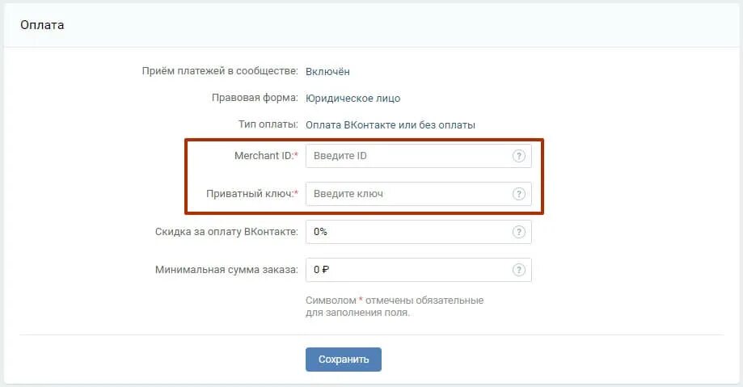Select the discount field showing 0%
Image resolution: width=743 pixels, height=387 pixels.
click(419, 232)
